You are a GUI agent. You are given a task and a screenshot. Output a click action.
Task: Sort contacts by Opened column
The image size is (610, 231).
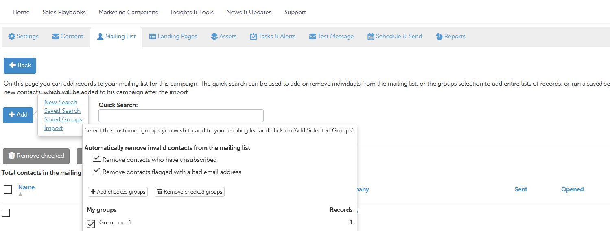(572, 189)
